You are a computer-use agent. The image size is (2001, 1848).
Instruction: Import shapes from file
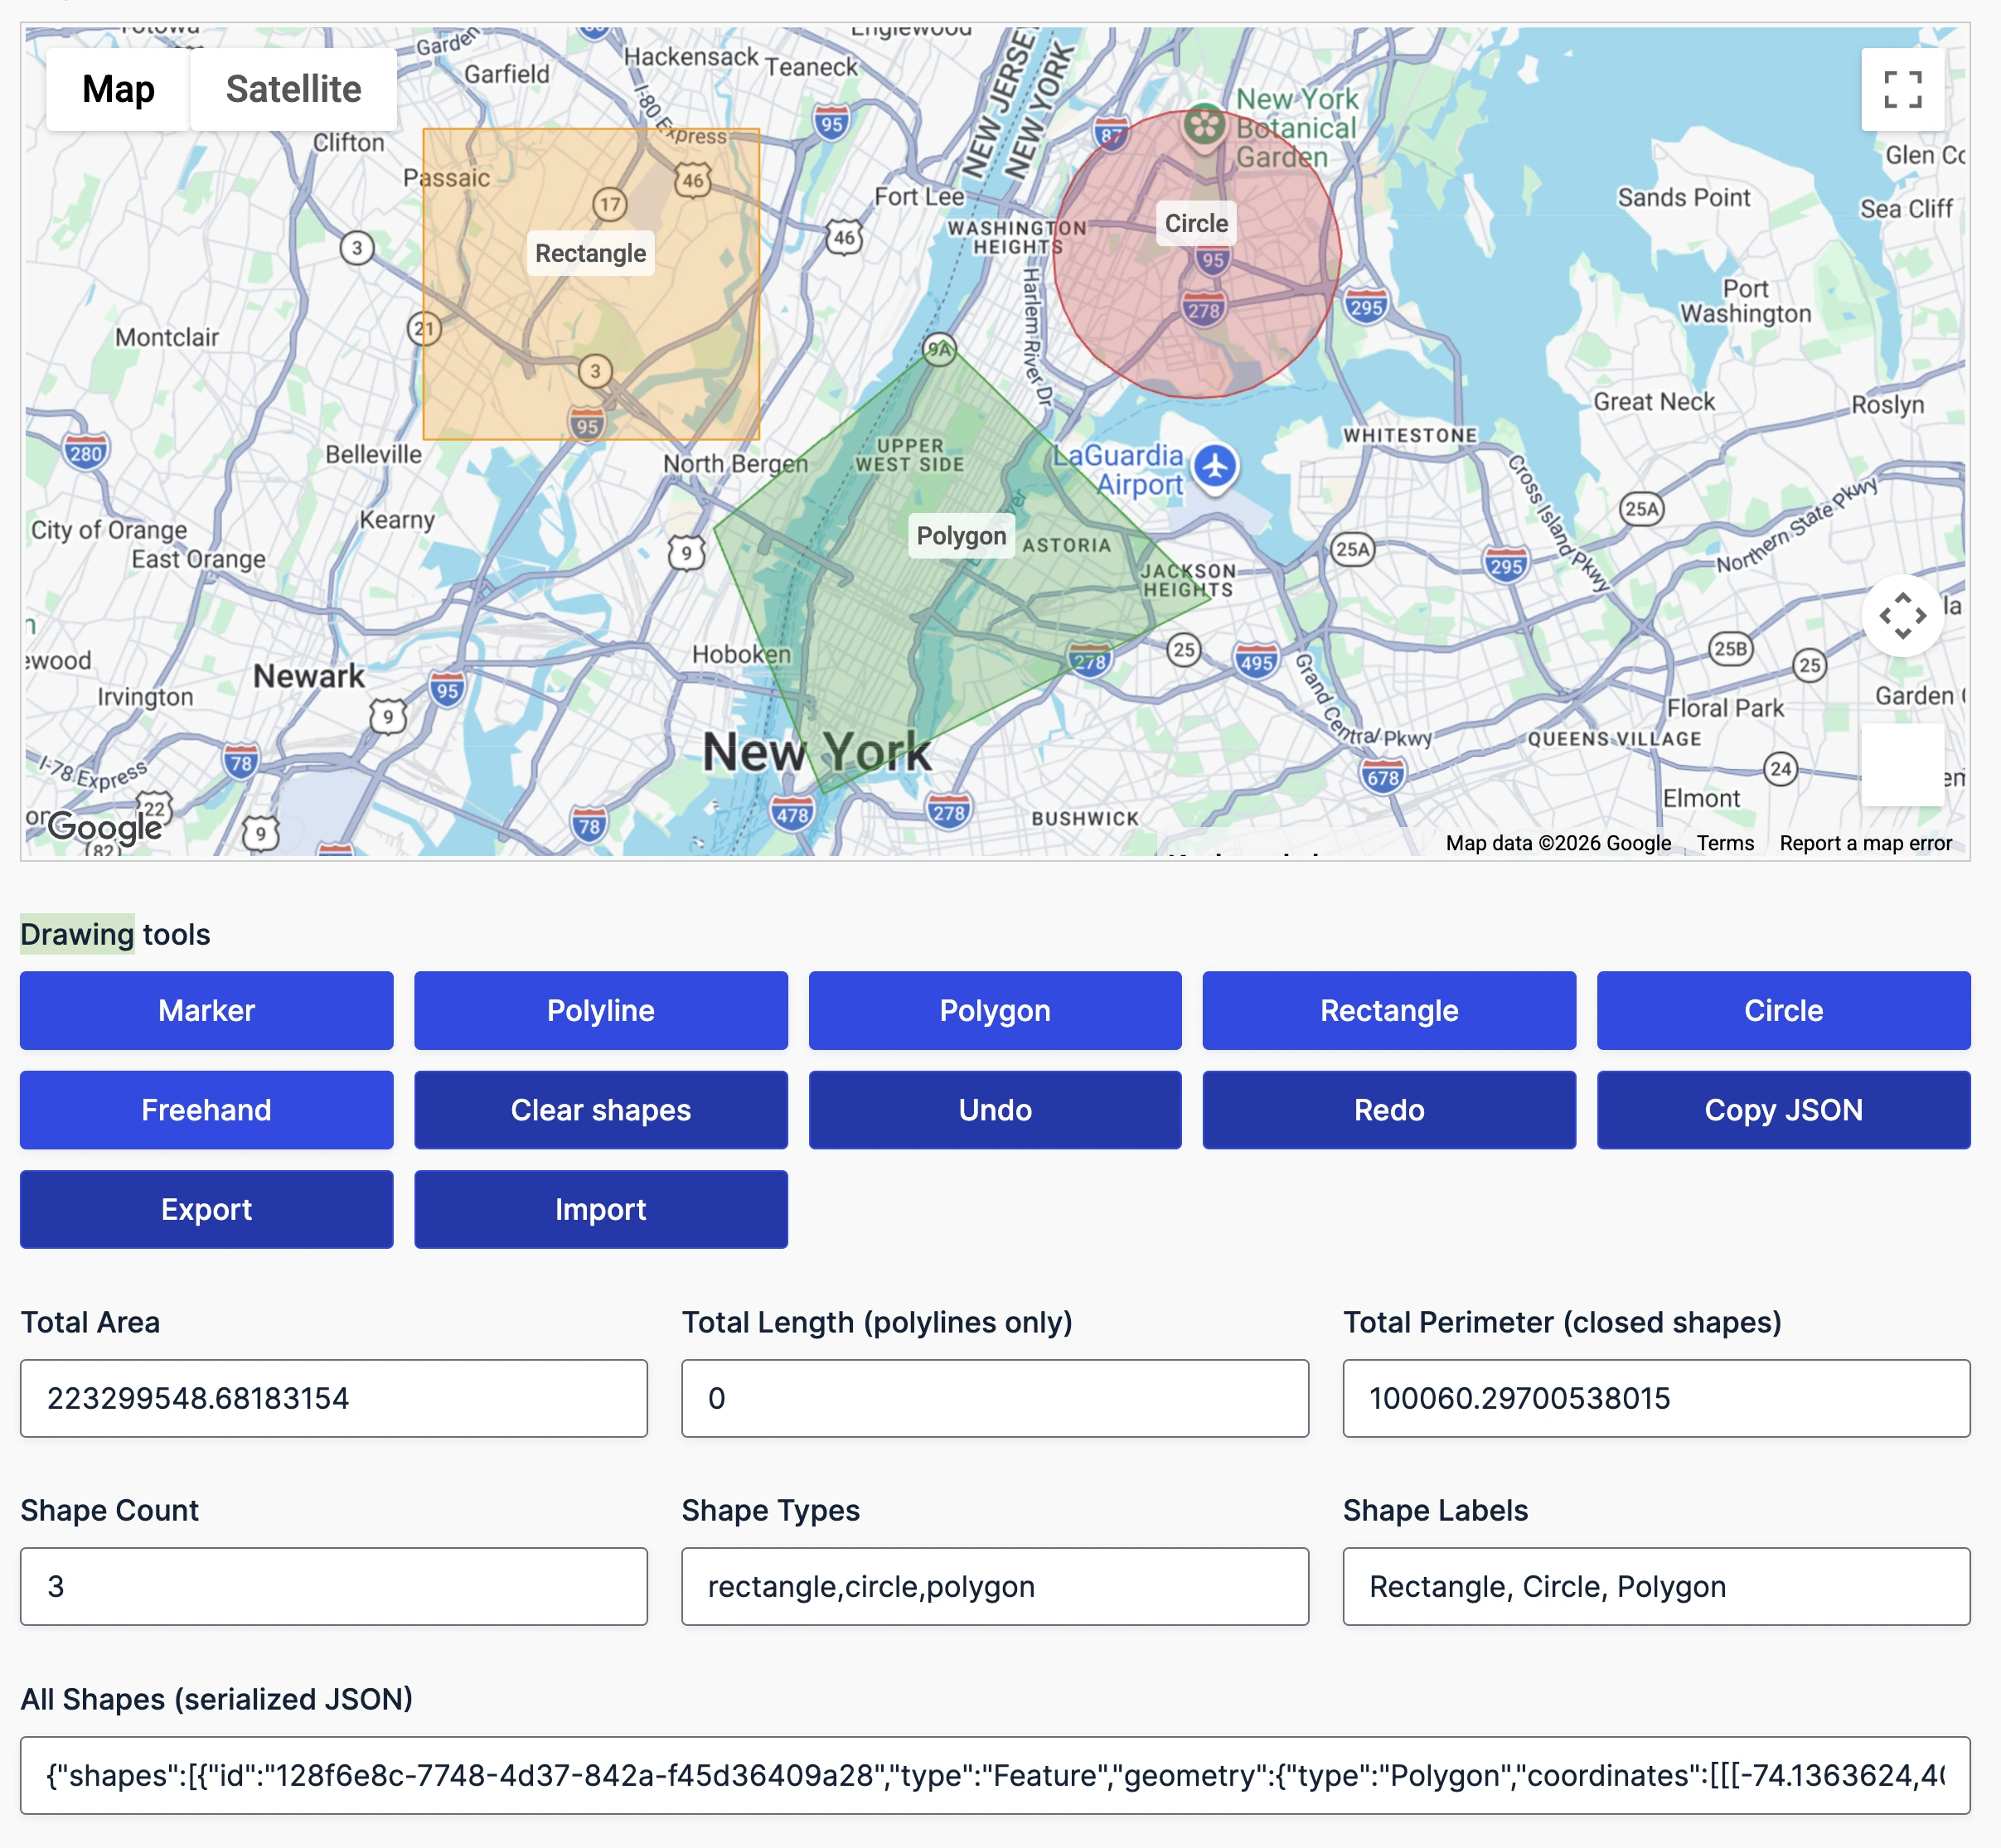[601, 1209]
